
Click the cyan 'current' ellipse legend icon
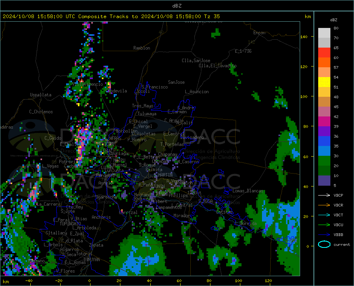coord(324,244)
